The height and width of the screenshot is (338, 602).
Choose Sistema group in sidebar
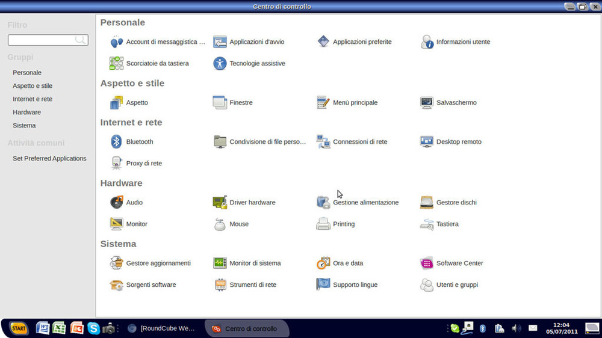tap(24, 126)
